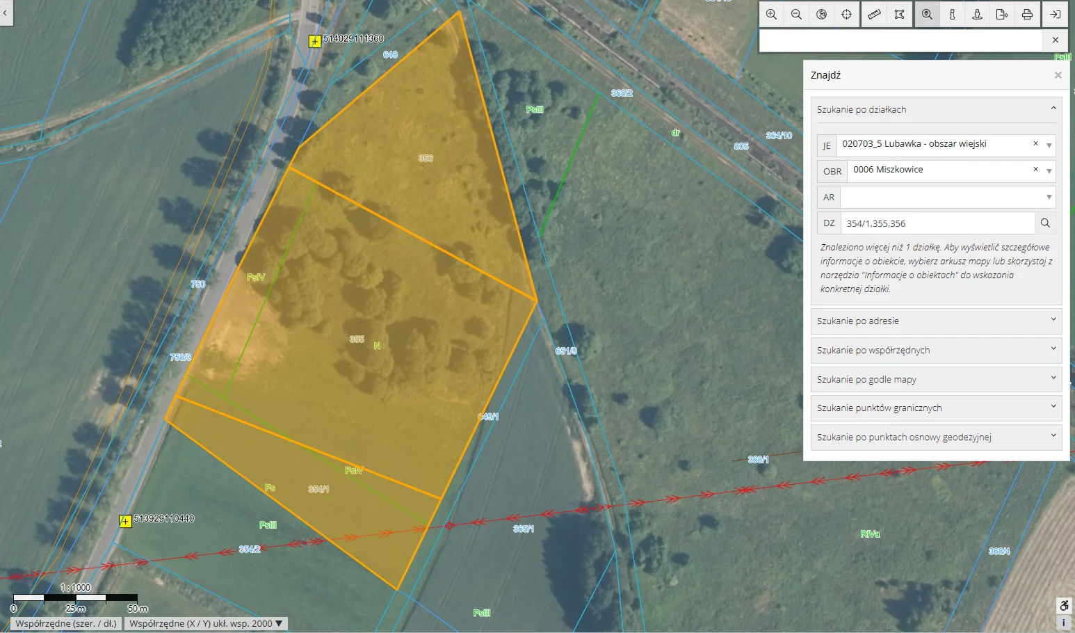Open the JE Lubawka dropdown arrow

pyautogui.click(x=1049, y=145)
